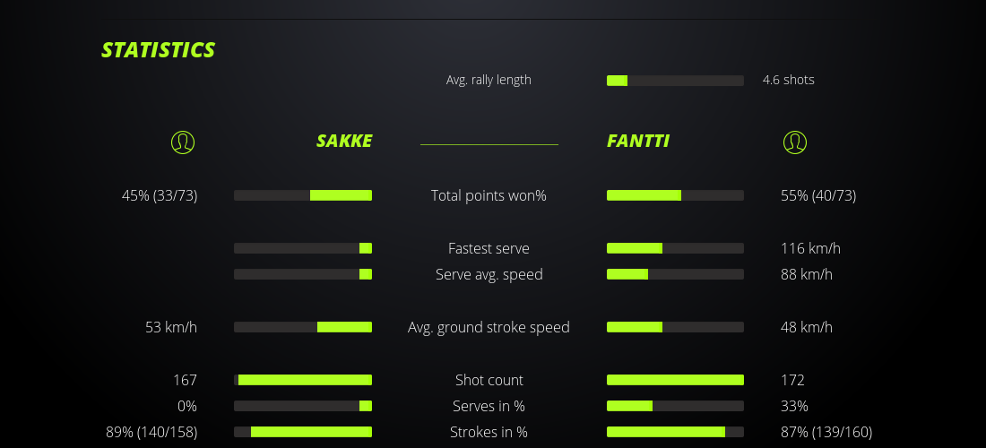
Task: Click the STATISTICS heading
Action: tap(159, 50)
